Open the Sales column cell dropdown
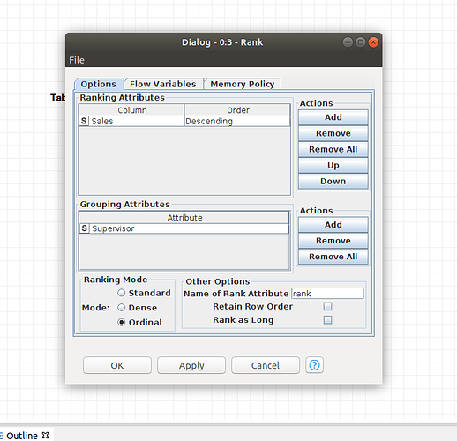This screenshot has height=441, width=457. click(131, 121)
